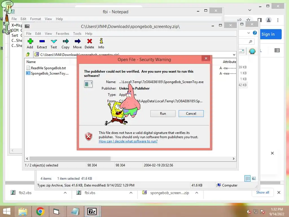Open the 7-Zip Help menu

[89, 34]
